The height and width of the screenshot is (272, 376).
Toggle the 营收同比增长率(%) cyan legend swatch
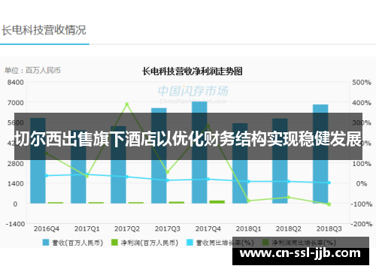click(190, 243)
